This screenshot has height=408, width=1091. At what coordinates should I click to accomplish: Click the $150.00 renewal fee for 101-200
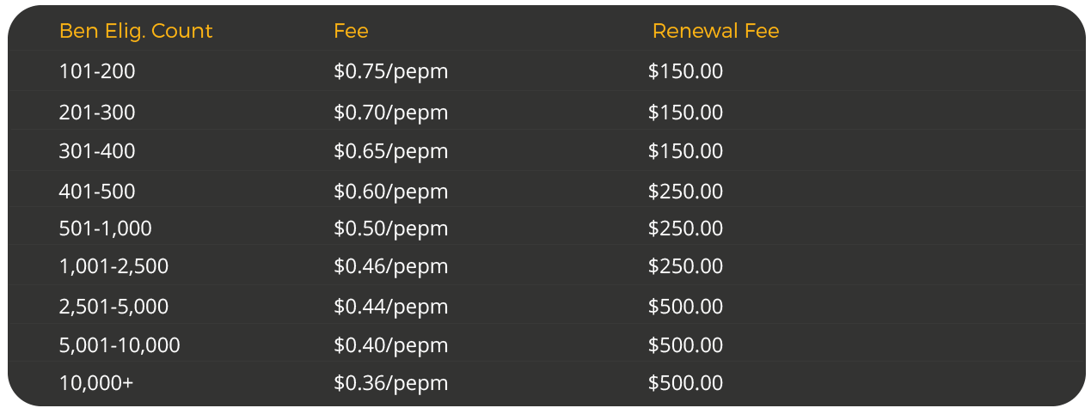coord(685,71)
